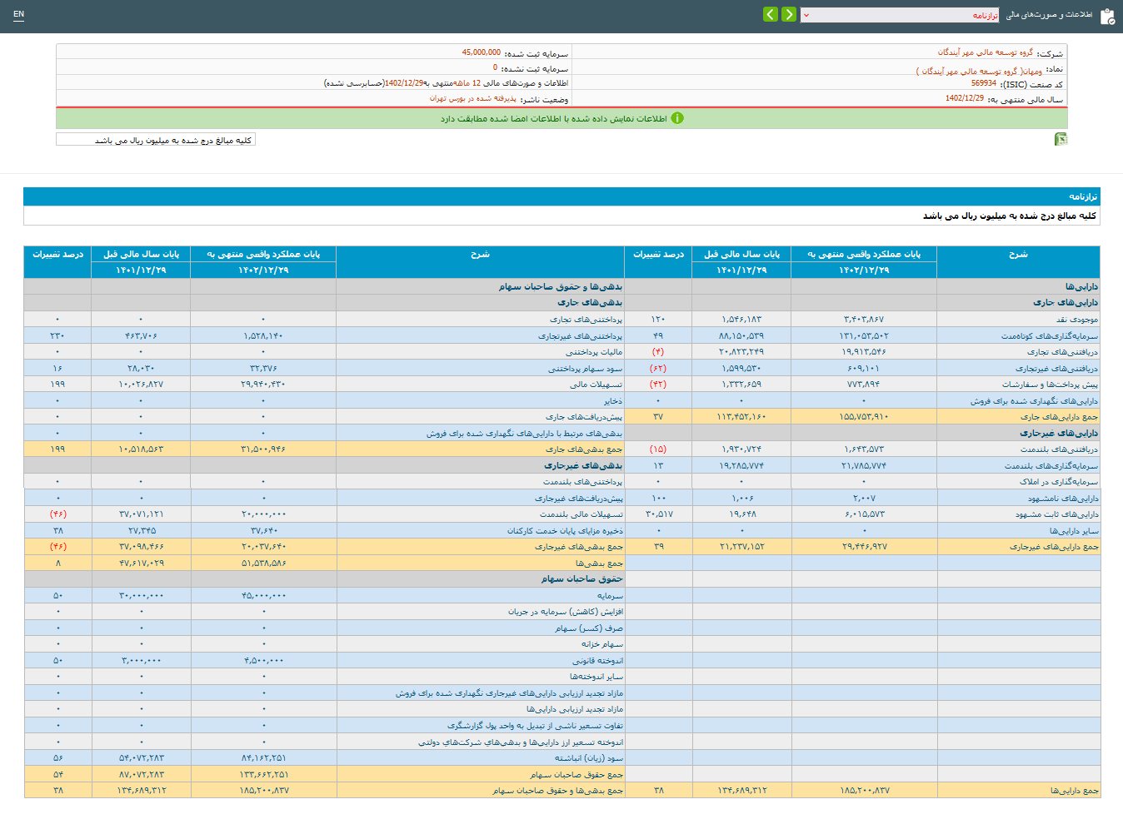The image size is (1123, 834).
Task: Click the سود (زیان) انباشته row
Action: (x=588, y=758)
